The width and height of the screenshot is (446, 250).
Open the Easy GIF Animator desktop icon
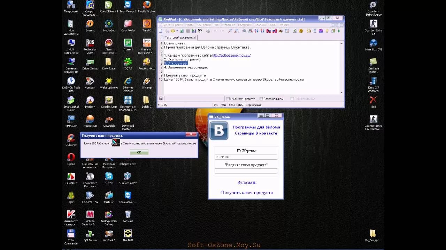(374, 84)
